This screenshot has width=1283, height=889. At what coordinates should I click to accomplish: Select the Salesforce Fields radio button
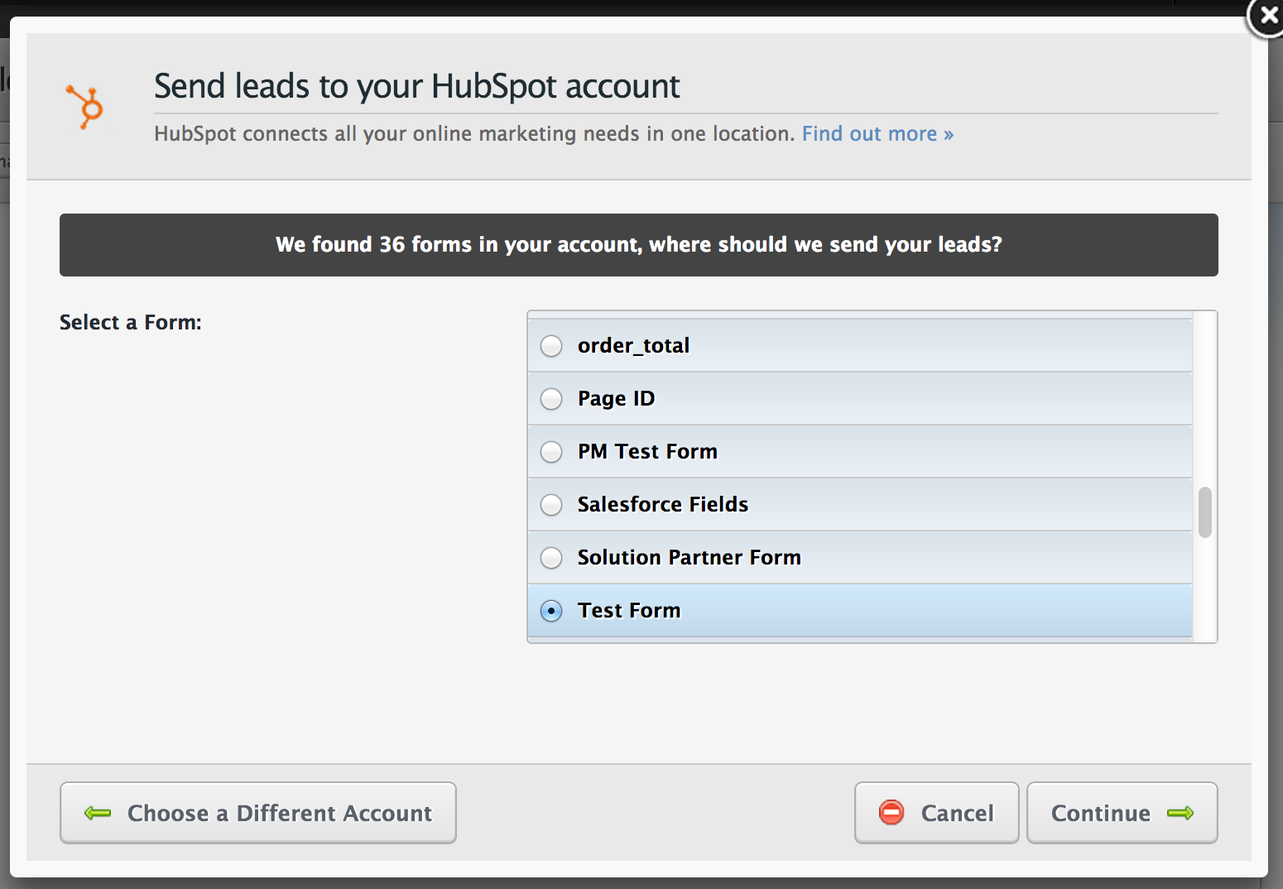pos(551,505)
